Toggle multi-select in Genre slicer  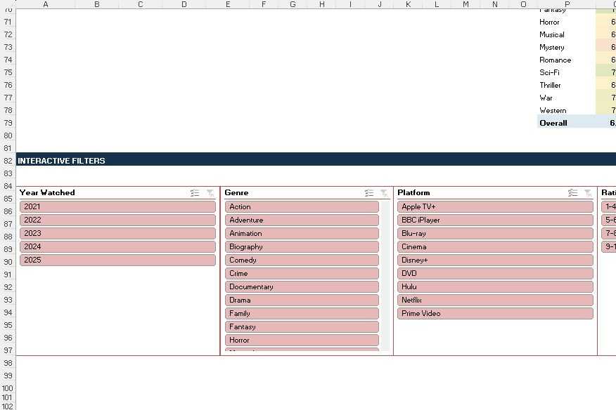pos(369,192)
